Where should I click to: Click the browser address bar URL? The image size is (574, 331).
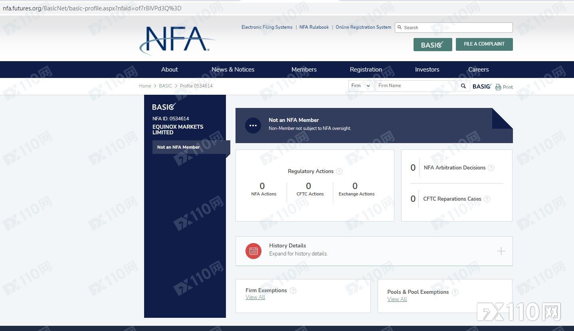coord(92,8)
